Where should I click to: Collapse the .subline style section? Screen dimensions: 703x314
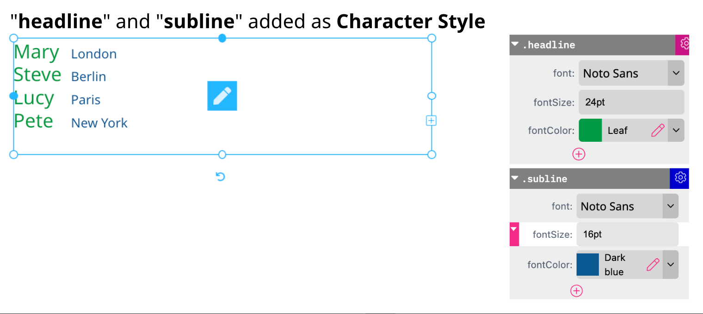515,178
